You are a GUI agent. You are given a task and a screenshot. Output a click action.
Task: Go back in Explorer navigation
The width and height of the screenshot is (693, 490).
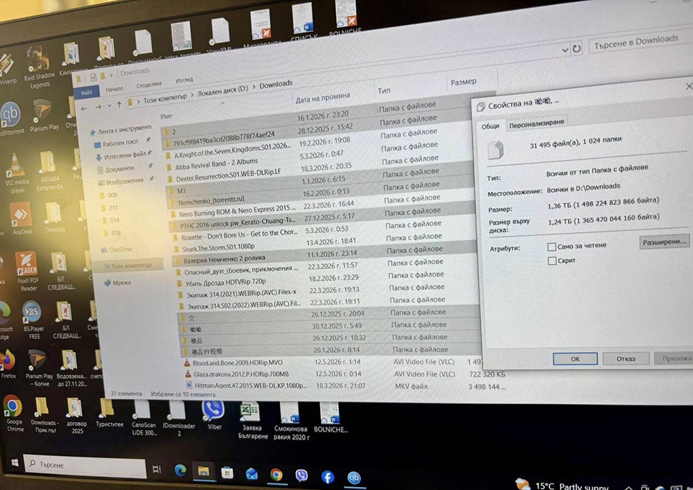tap(85, 108)
